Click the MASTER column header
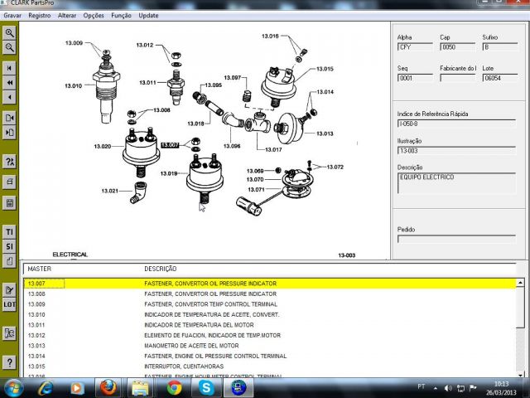 [x=39, y=269]
